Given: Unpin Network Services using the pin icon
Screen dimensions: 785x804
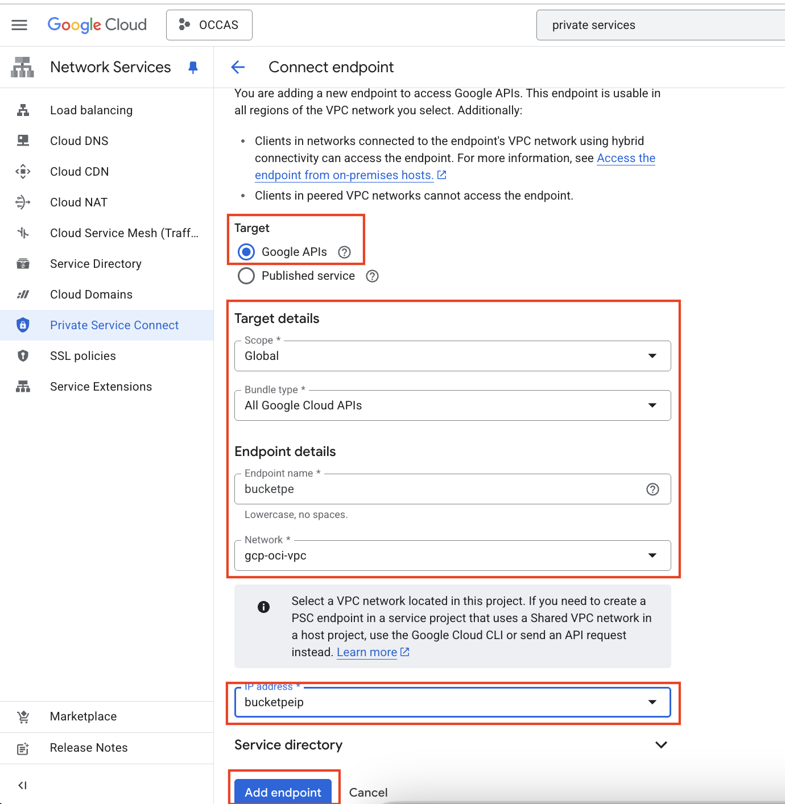Looking at the screenshot, I should pyautogui.click(x=193, y=68).
